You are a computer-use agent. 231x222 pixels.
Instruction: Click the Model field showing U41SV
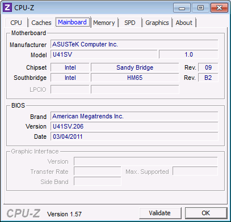click(x=104, y=54)
